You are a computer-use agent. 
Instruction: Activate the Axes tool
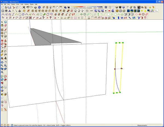[x=2, y=58]
